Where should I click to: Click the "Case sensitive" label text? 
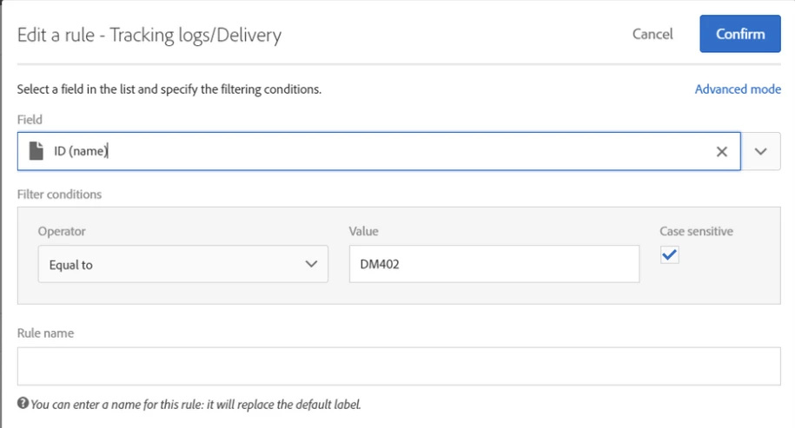pos(696,232)
